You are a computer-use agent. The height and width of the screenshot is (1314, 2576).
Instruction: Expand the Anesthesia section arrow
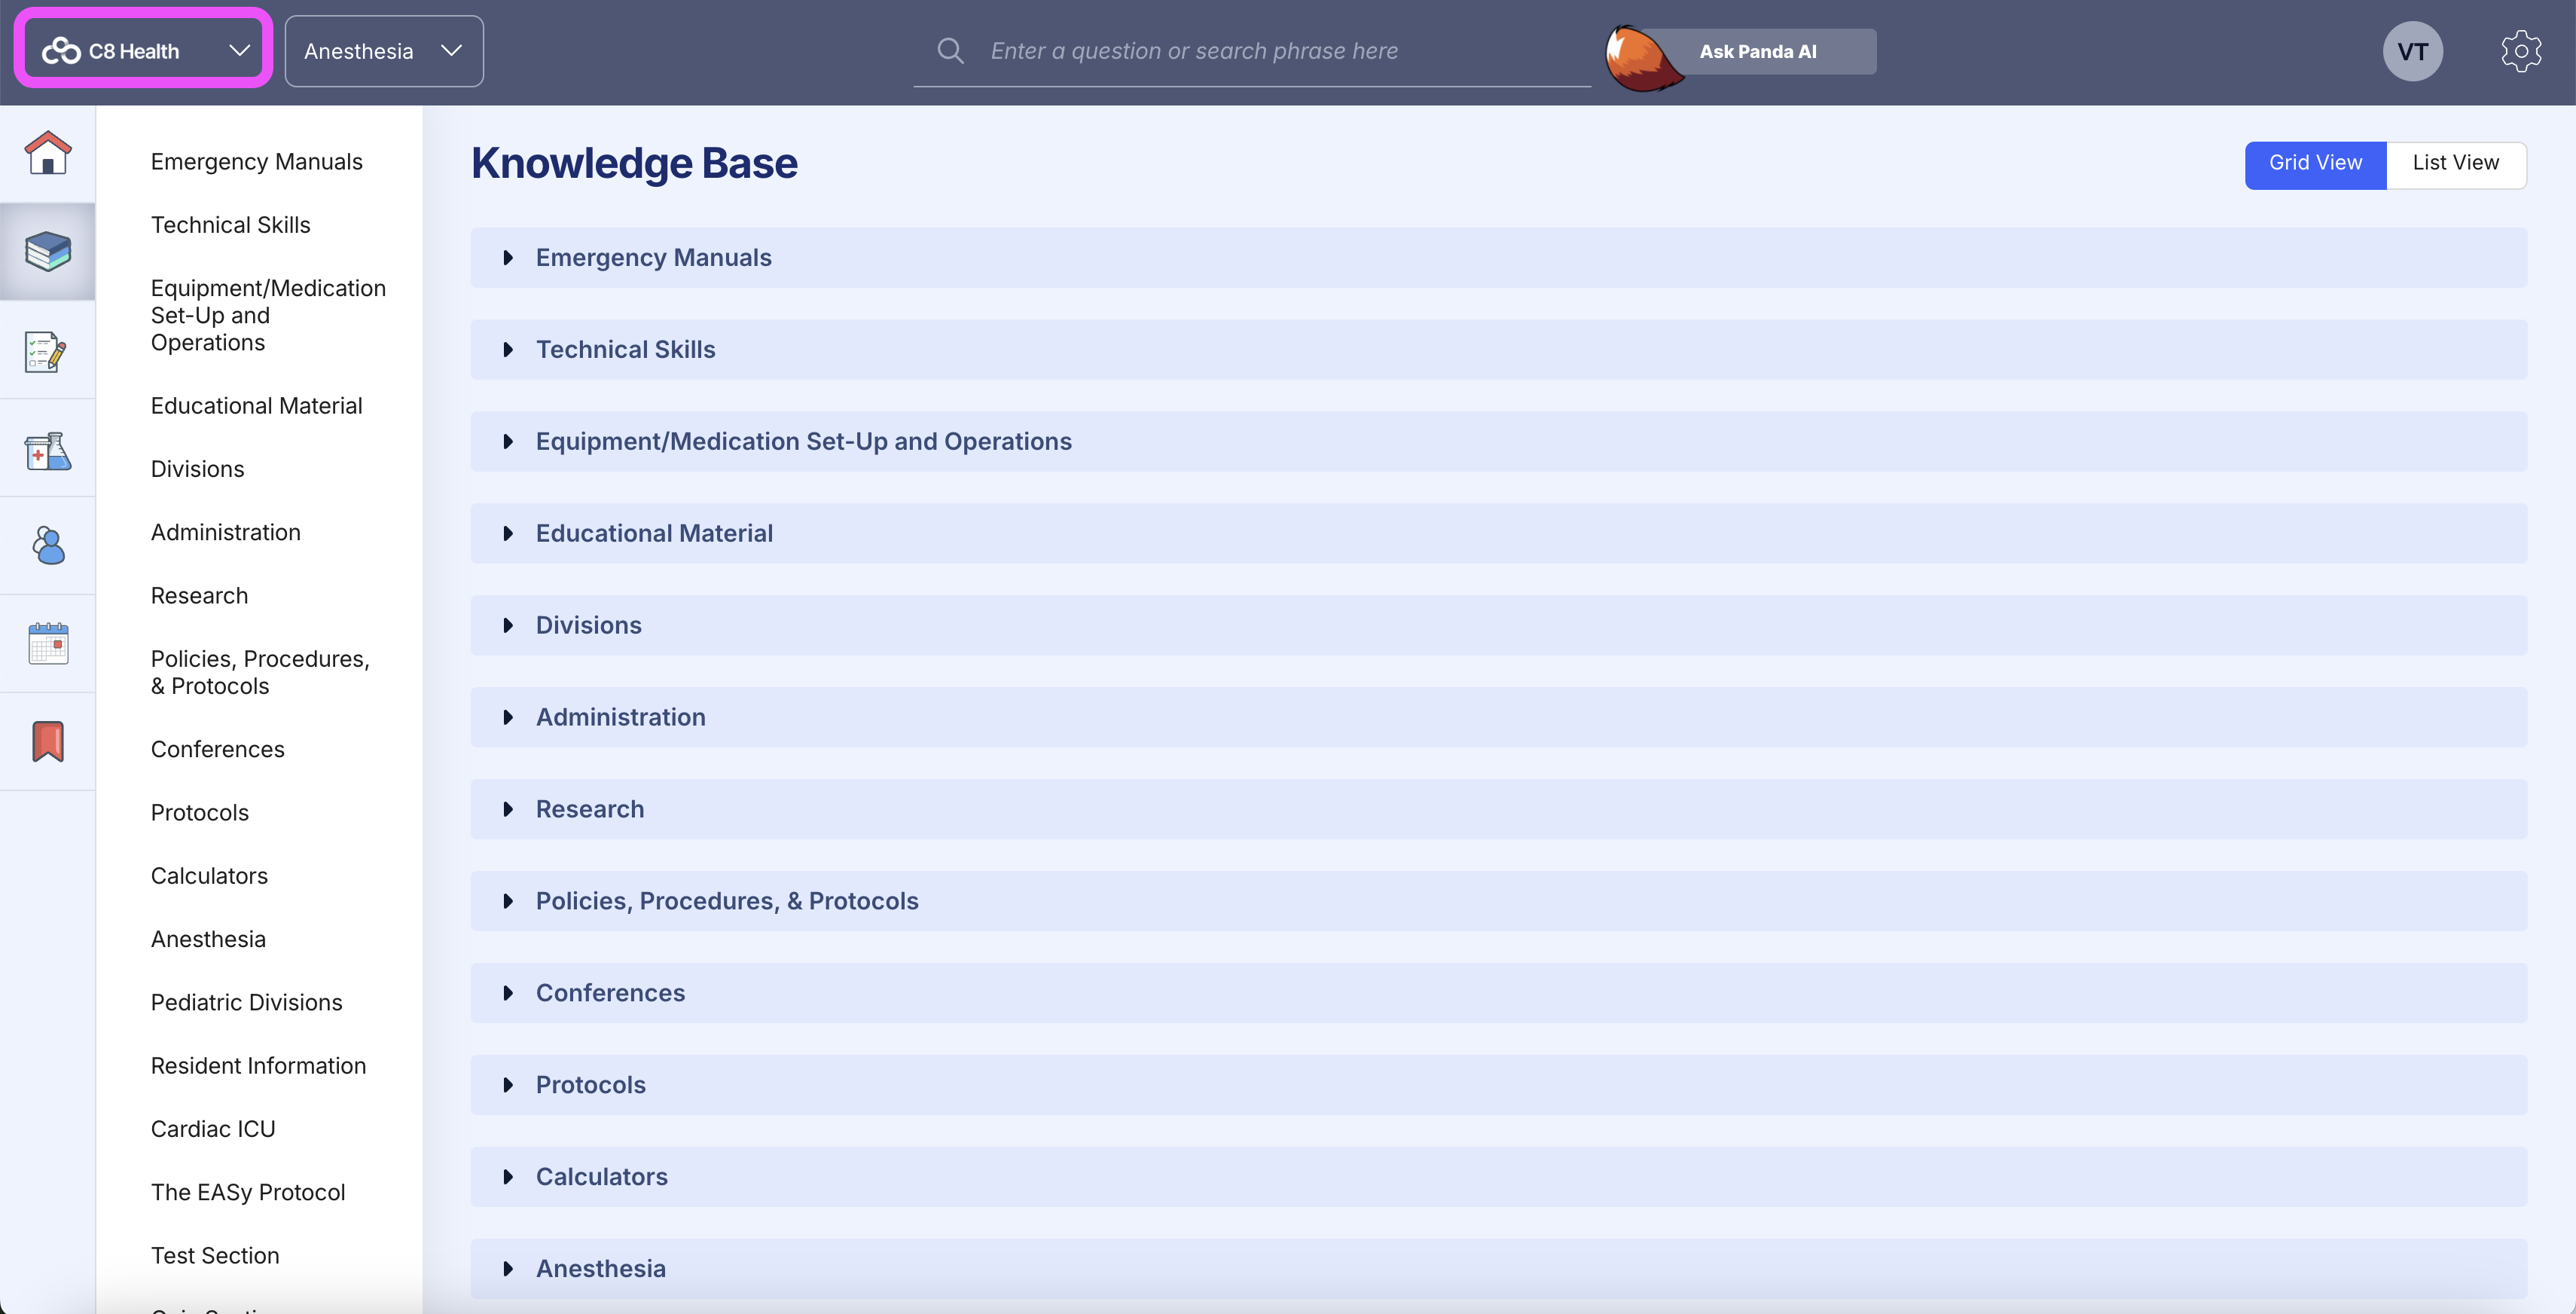point(508,1270)
